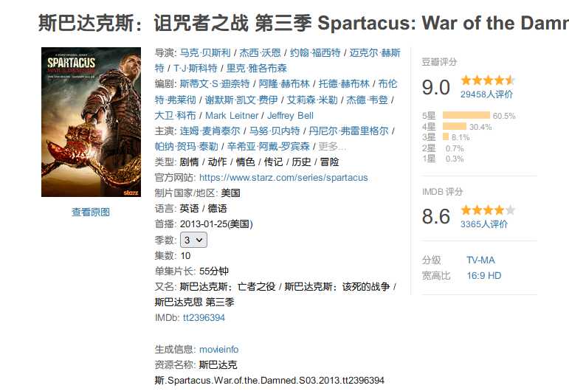Click the 4星 rating percentage bar
Screen dimensions: 569x391
click(x=455, y=127)
